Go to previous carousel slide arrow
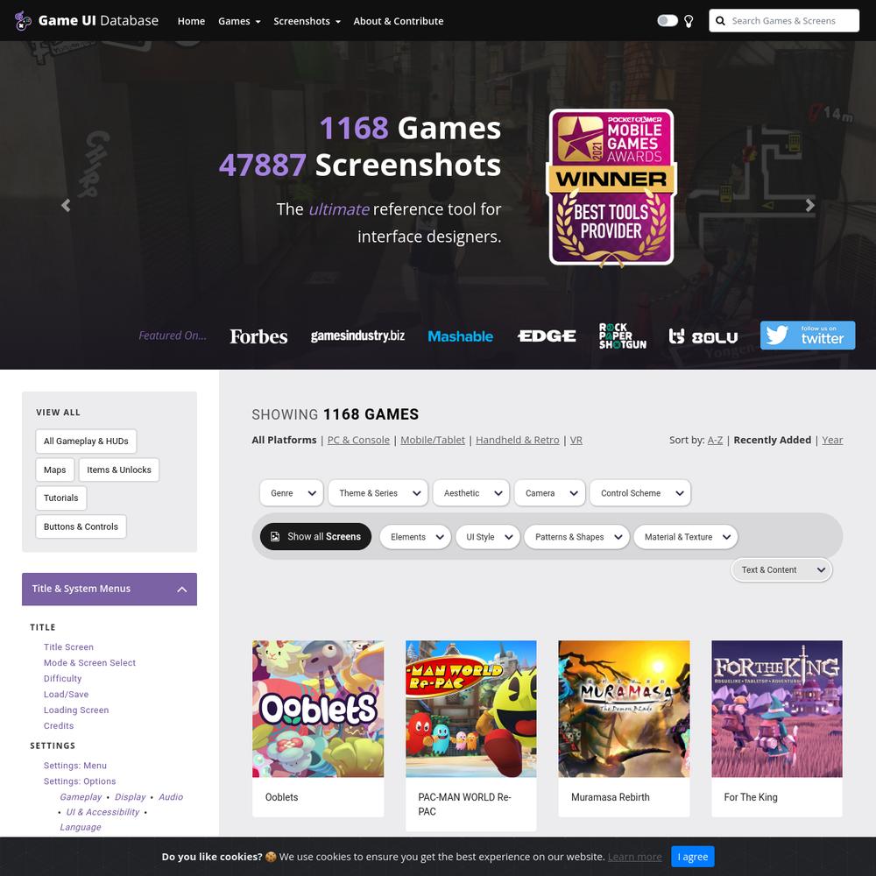 coord(66,205)
